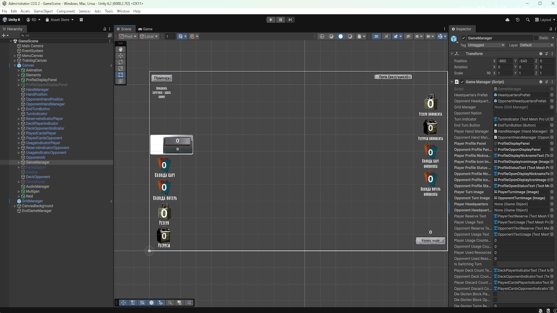
Task: Toggle GameManager active checkbox
Action: click(x=464, y=38)
